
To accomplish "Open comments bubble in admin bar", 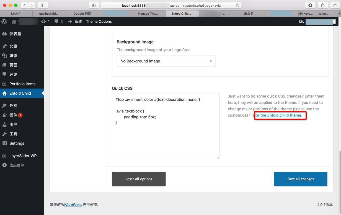I will click(x=59, y=21).
